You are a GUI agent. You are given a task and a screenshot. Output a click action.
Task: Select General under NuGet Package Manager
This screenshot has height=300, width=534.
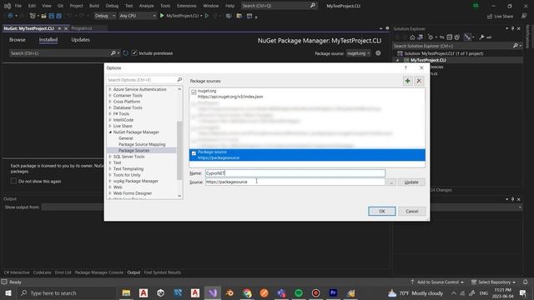click(x=126, y=138)
